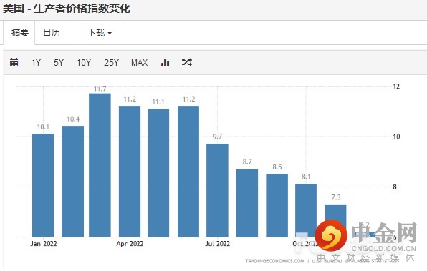
Task: Click the 12 value on the y-axis
Action: pyautogui.click(x=396, y=87)
